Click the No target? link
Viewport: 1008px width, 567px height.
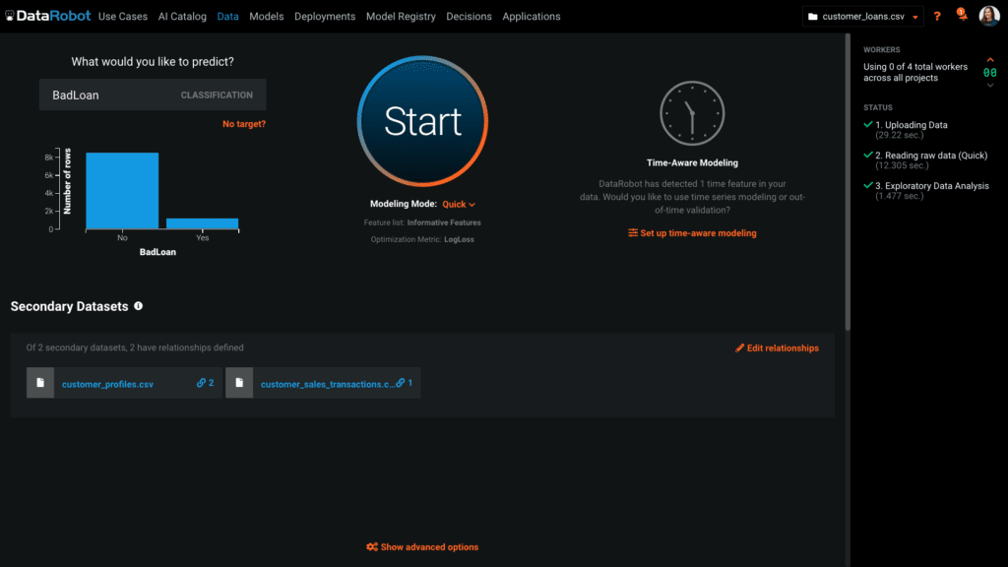[244, 124]
